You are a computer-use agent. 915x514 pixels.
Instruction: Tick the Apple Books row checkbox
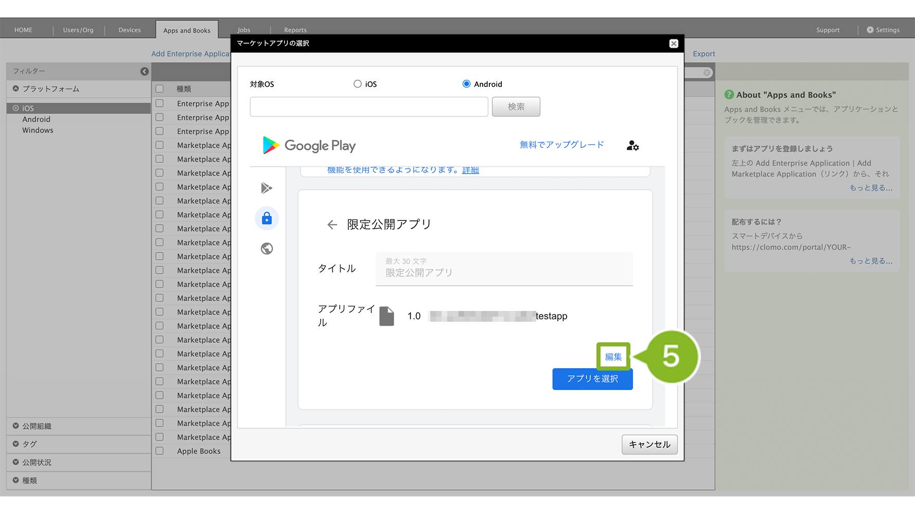[x=160, y=451]
